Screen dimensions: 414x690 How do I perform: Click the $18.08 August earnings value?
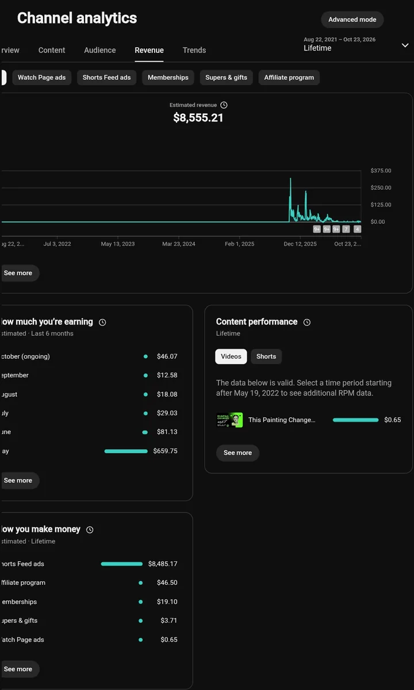click(x=167, y=394)
